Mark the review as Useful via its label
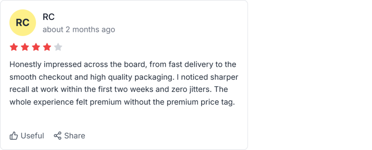372x150 pixels. coord(32,136)
